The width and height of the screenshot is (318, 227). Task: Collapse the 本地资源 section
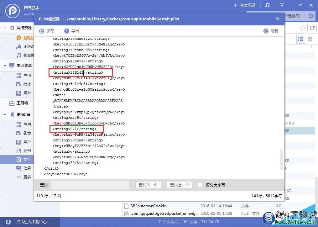(x=5, y=66)
